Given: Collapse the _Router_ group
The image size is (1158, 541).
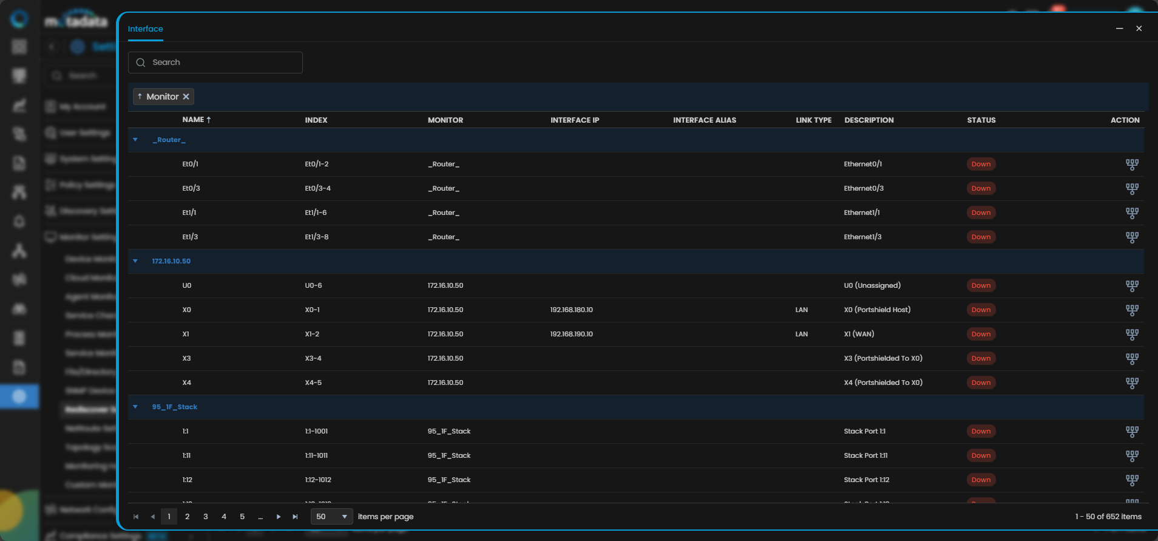Looking at the screenshot, I should (x=135, y=140).
